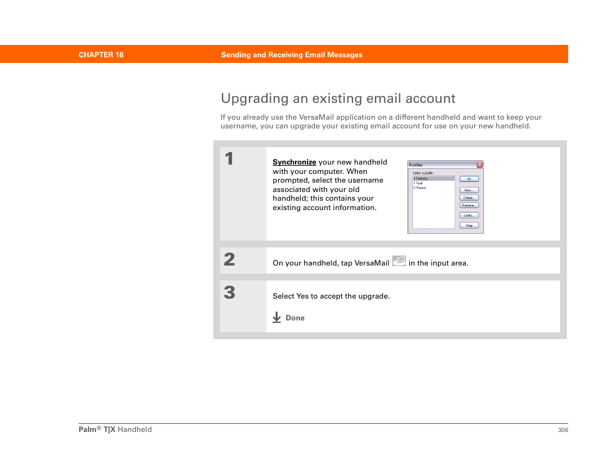Click the page number 306

(563, 430)
